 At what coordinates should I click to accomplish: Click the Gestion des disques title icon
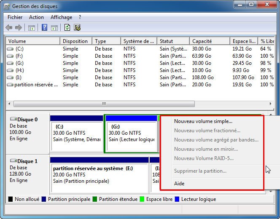(7, 6)
